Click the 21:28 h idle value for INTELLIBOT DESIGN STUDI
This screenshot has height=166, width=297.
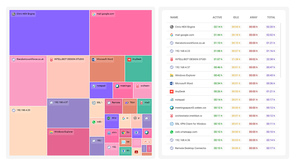(x=236, y=59)
